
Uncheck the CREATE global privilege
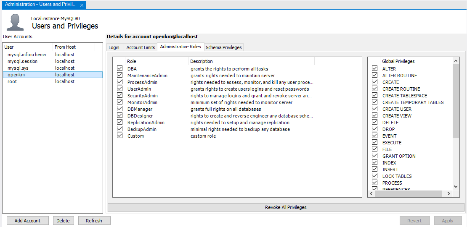pyautogui.click(x=375, y=82)
